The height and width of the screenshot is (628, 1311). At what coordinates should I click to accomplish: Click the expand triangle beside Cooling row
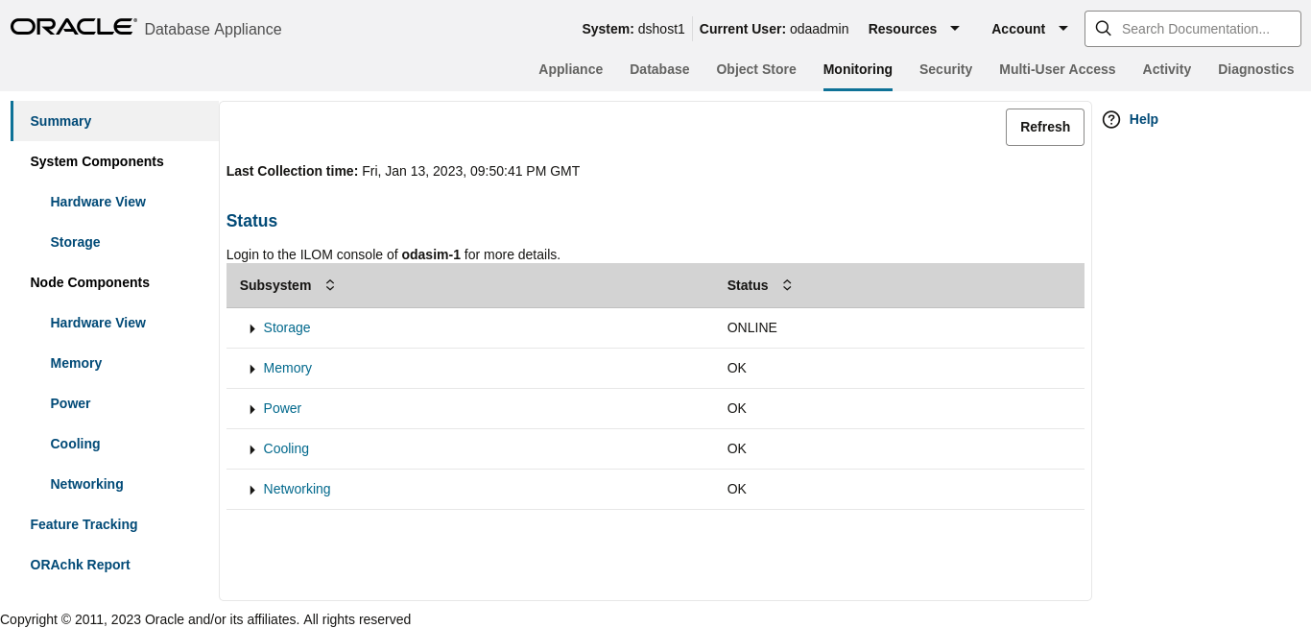click(251, 449)
